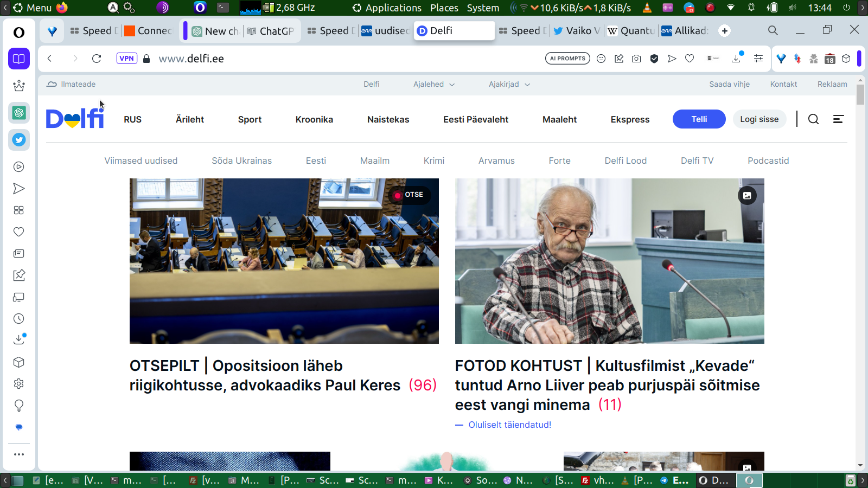Screen dimensions: 868x488
Task: Open Delfi site search magnifier icon
Action: pos(813,119)
